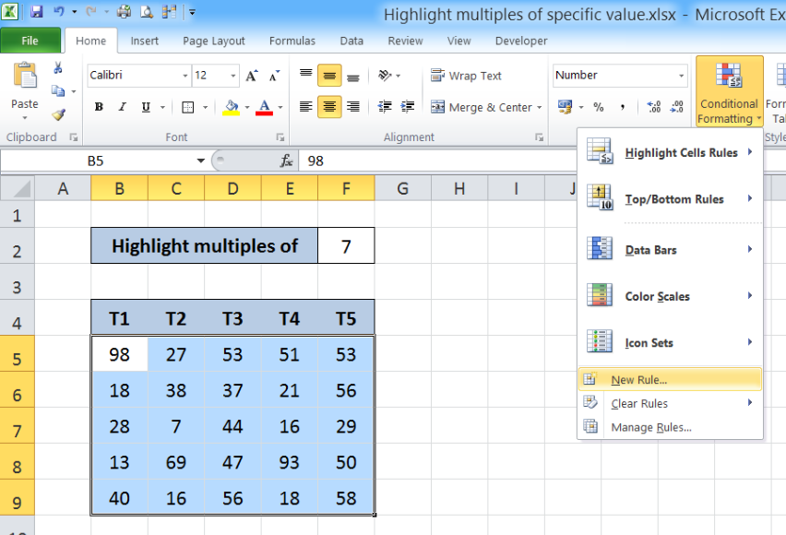Toggle Bold formatting
This screenshot has height=535, width=786.
click(x=99, y=107)
